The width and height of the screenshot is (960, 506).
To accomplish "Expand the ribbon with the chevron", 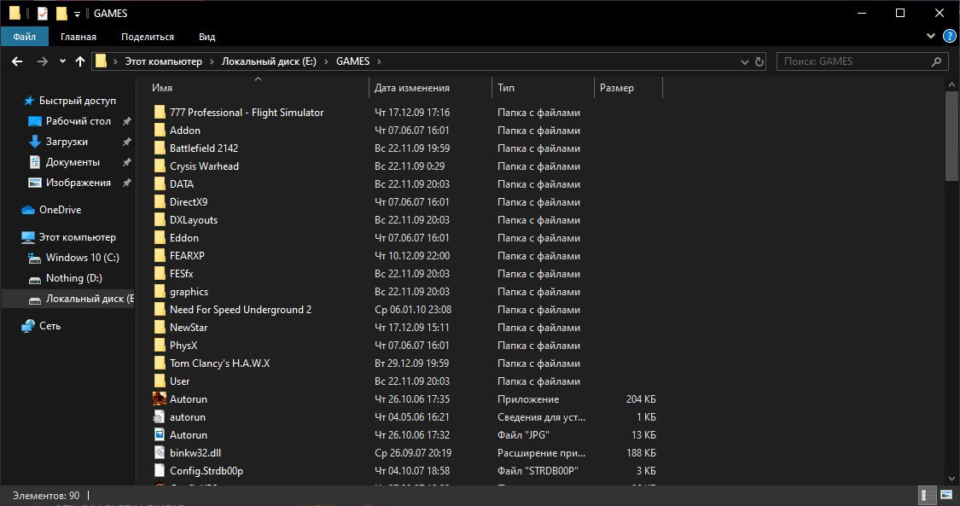I will 931,37.
